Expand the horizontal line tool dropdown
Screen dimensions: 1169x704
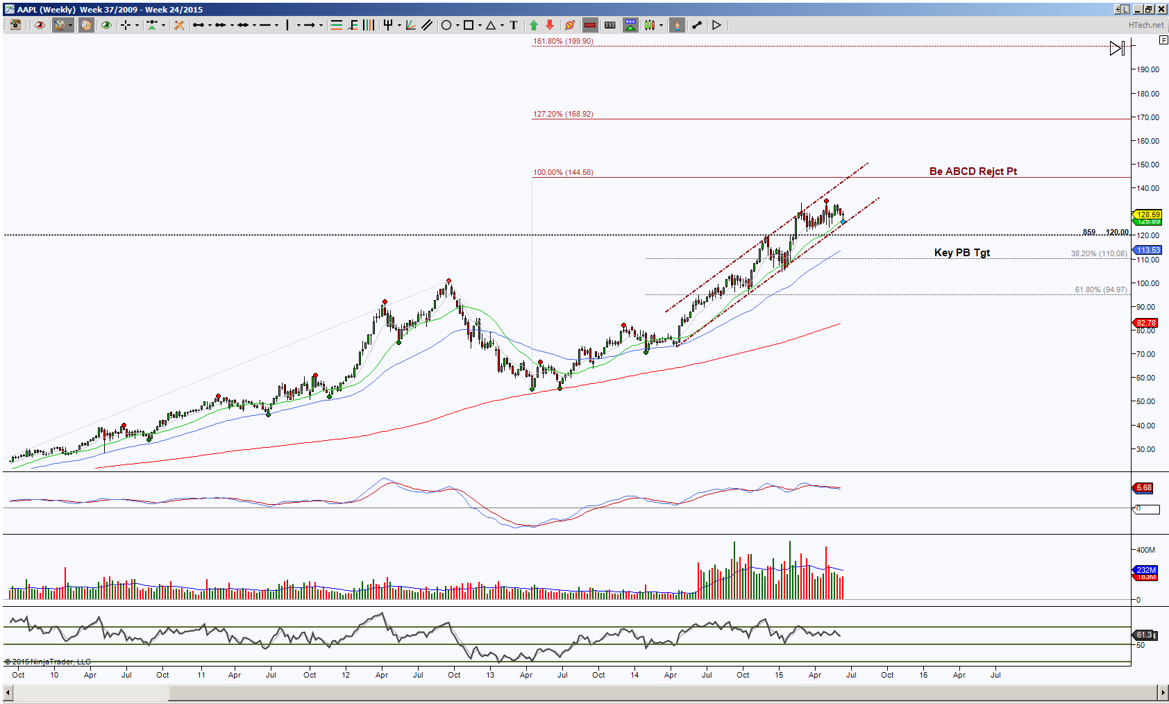276,25
